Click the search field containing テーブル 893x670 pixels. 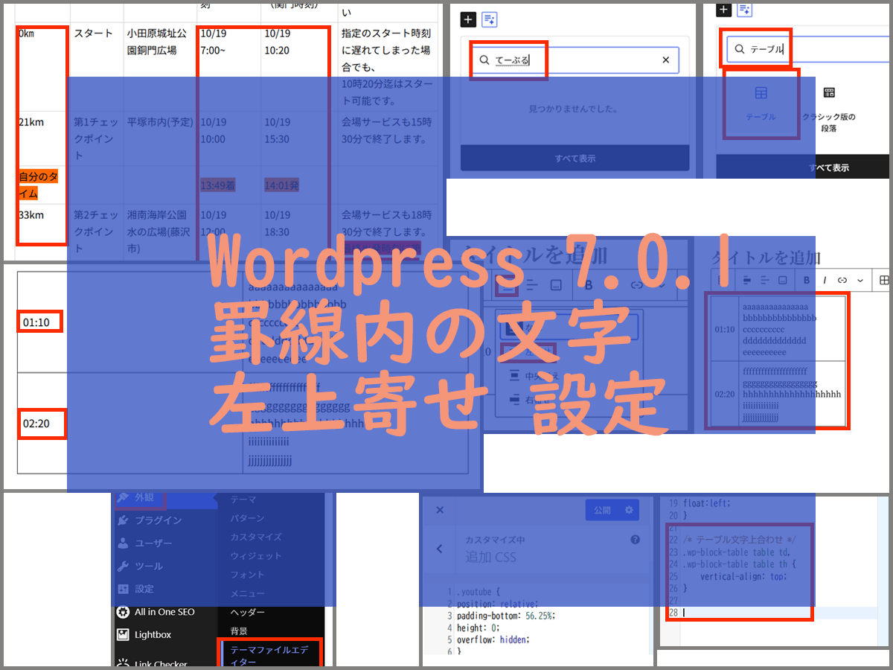(x=807, y=49)
